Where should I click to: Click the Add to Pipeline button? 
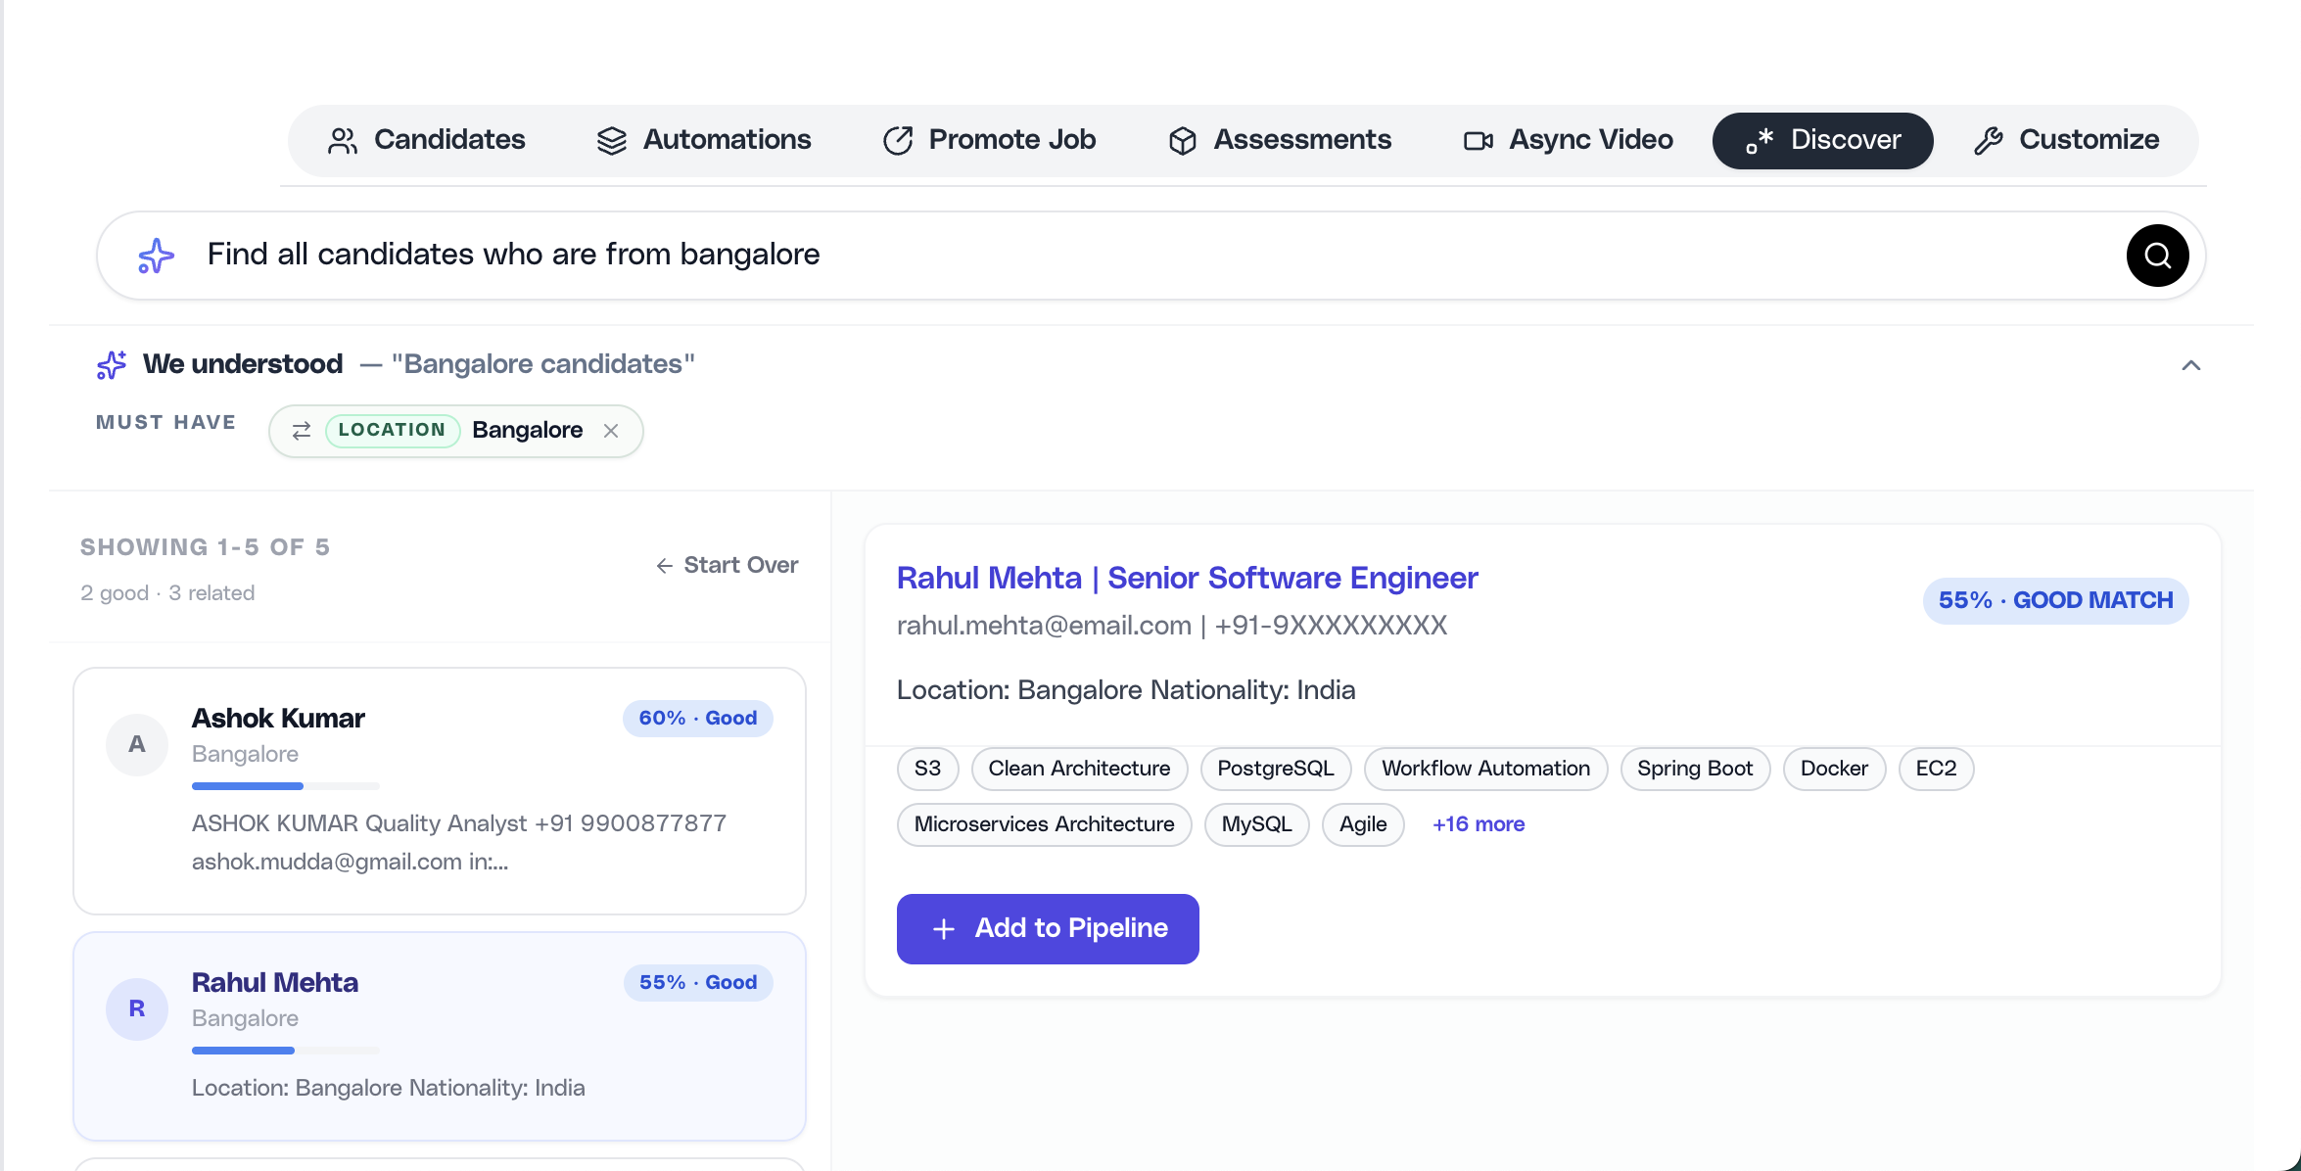(1047, 928)
